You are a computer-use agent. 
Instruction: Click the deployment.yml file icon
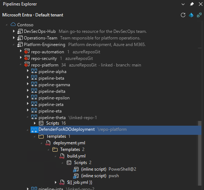point(48,143)
